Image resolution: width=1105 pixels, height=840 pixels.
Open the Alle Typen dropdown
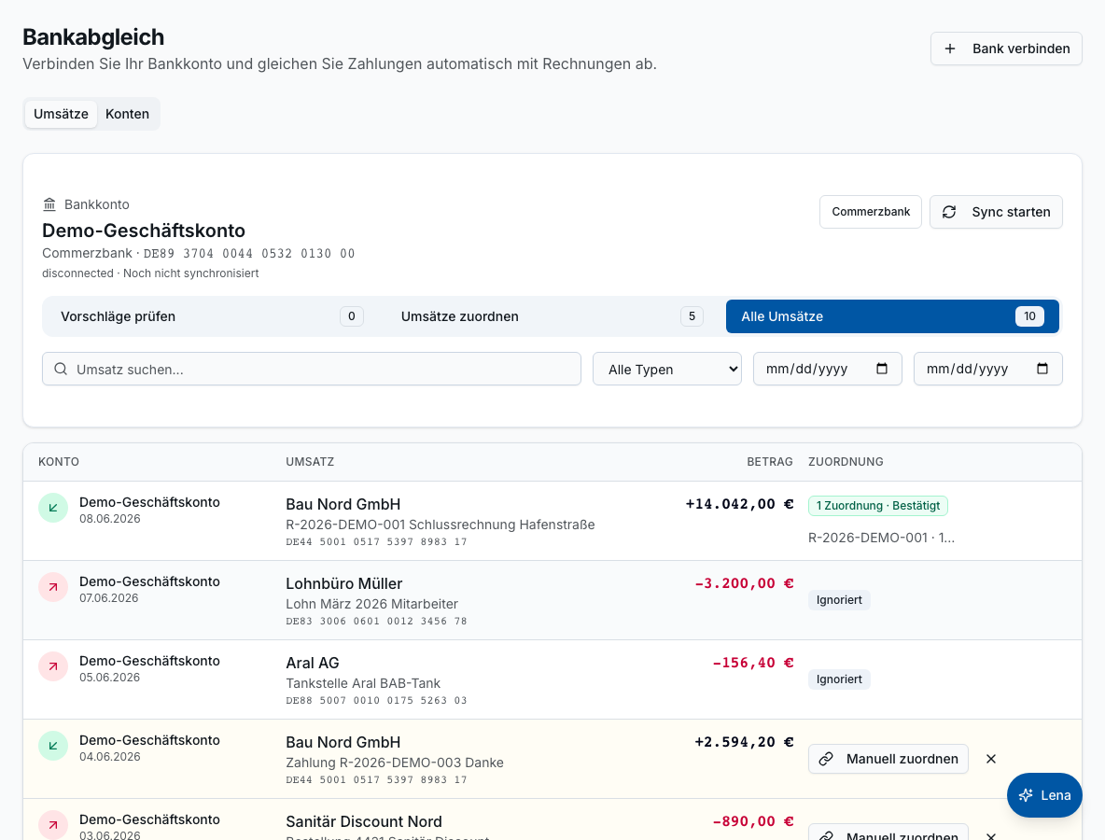coord(666,370)
